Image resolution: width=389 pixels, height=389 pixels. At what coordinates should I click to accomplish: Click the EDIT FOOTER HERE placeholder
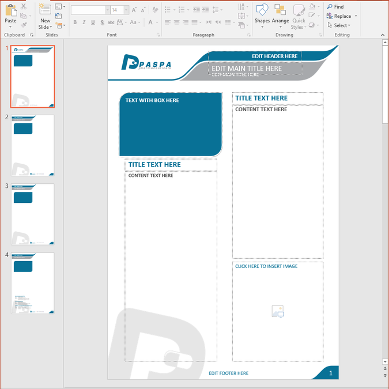(x=228, y=373)
